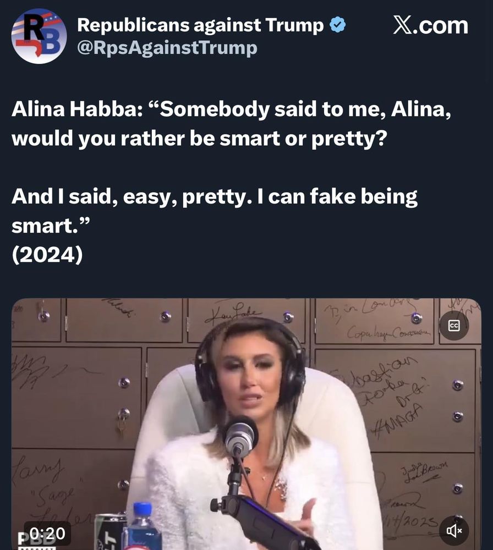The height and width of the screenshot is (550, 493).
Task: Click the blue verified checkmark badge
Action: click(x=338, y=25)
